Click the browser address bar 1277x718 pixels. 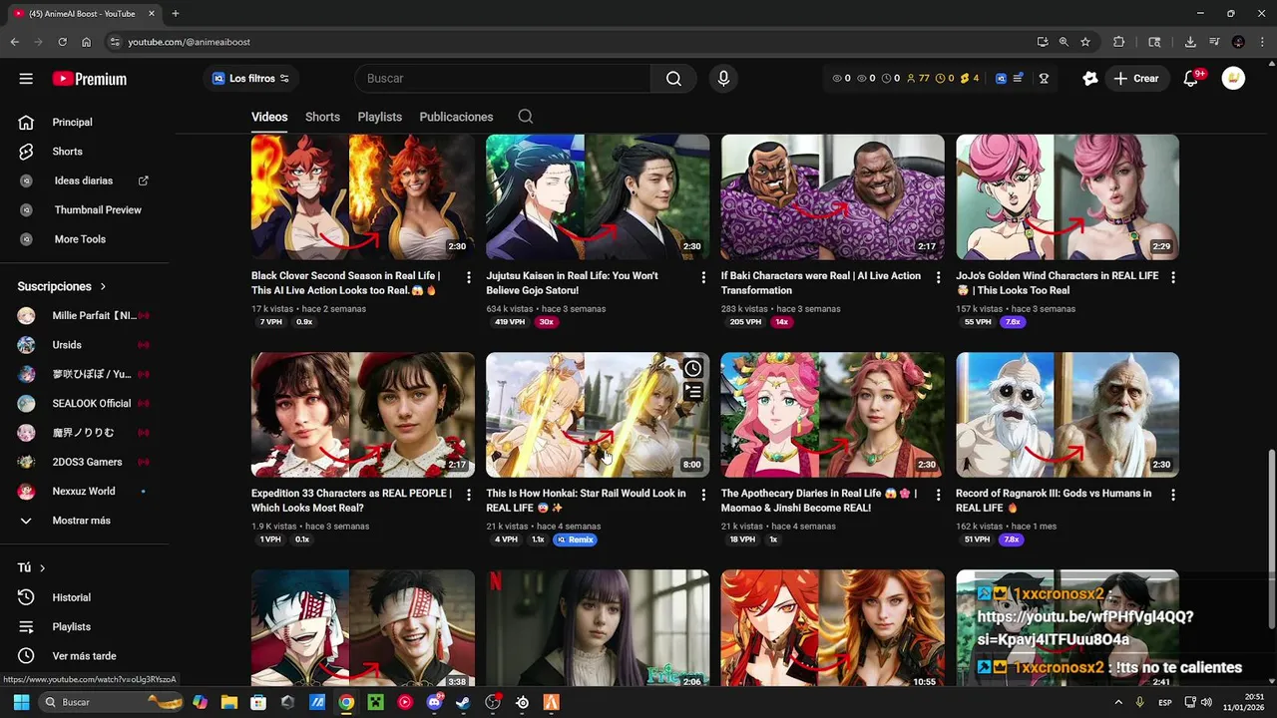[x=569, y=42]
